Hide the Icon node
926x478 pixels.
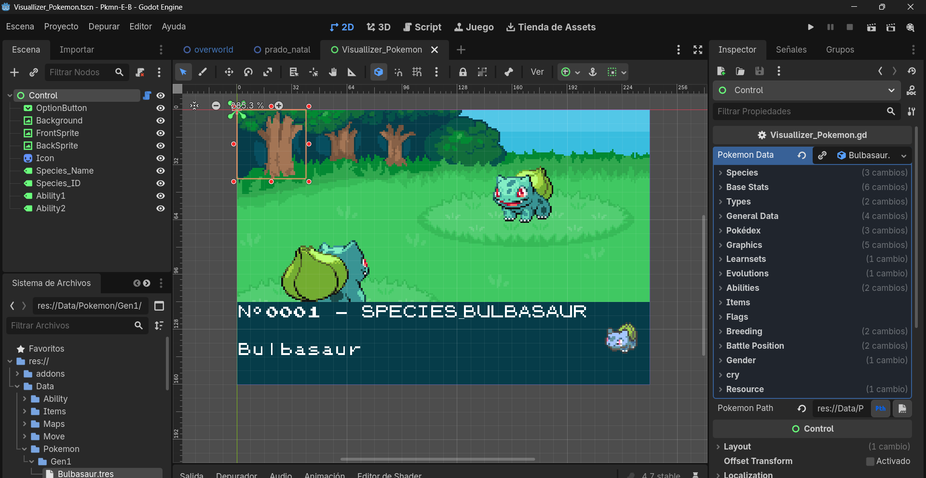point(161,158)
